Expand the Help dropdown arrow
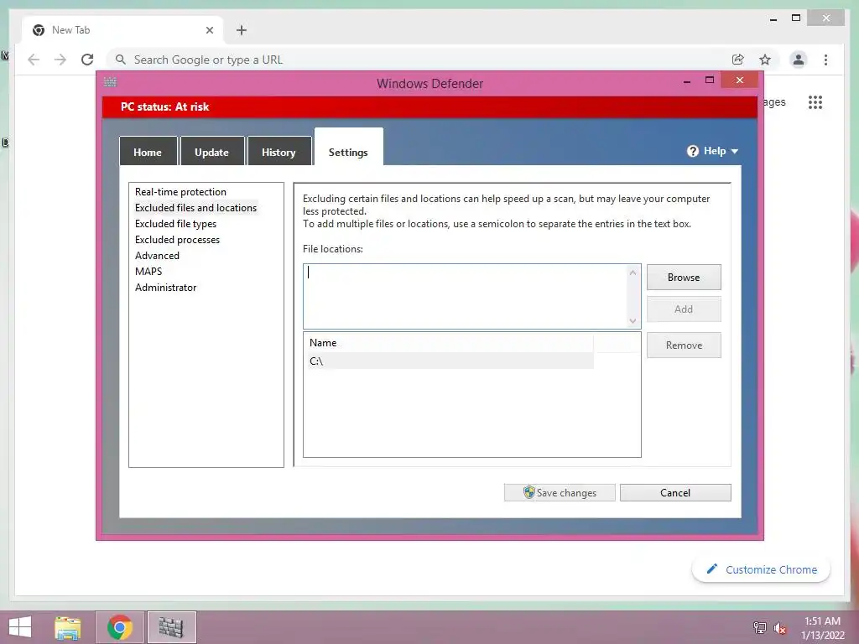 click(735, 151)
